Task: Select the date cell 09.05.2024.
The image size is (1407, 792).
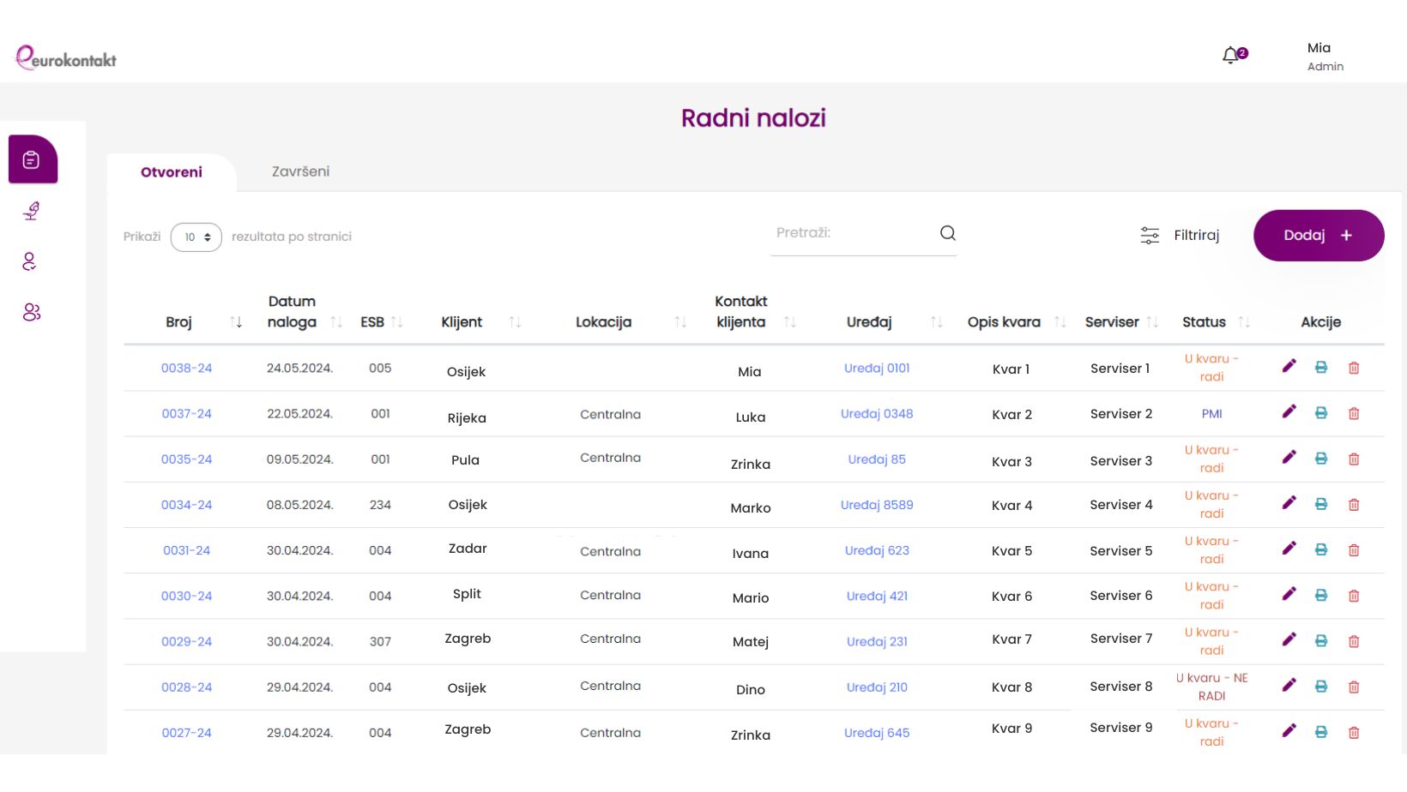Action: pos(299,459)
